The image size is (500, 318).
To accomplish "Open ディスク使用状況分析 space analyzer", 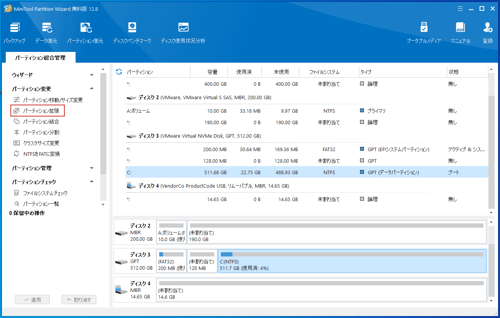I will [x=183, y=33].
